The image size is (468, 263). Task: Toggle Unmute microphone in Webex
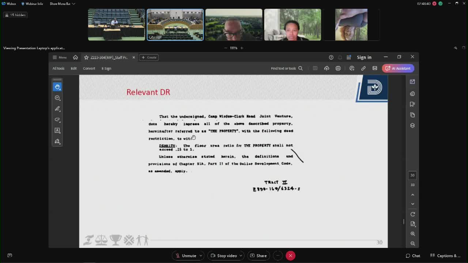click(x=186, y=256)
